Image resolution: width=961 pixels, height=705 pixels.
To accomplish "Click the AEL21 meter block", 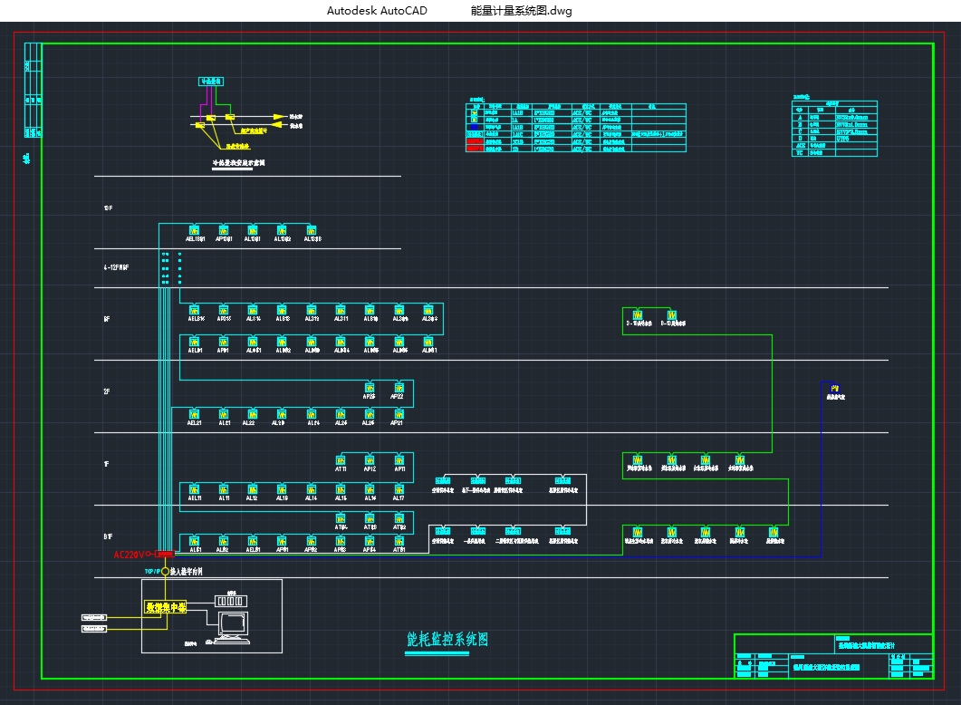I will (194, 414).
